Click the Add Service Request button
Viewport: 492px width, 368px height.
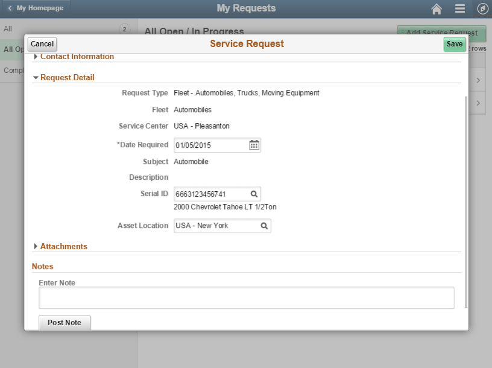click(441, 31)
